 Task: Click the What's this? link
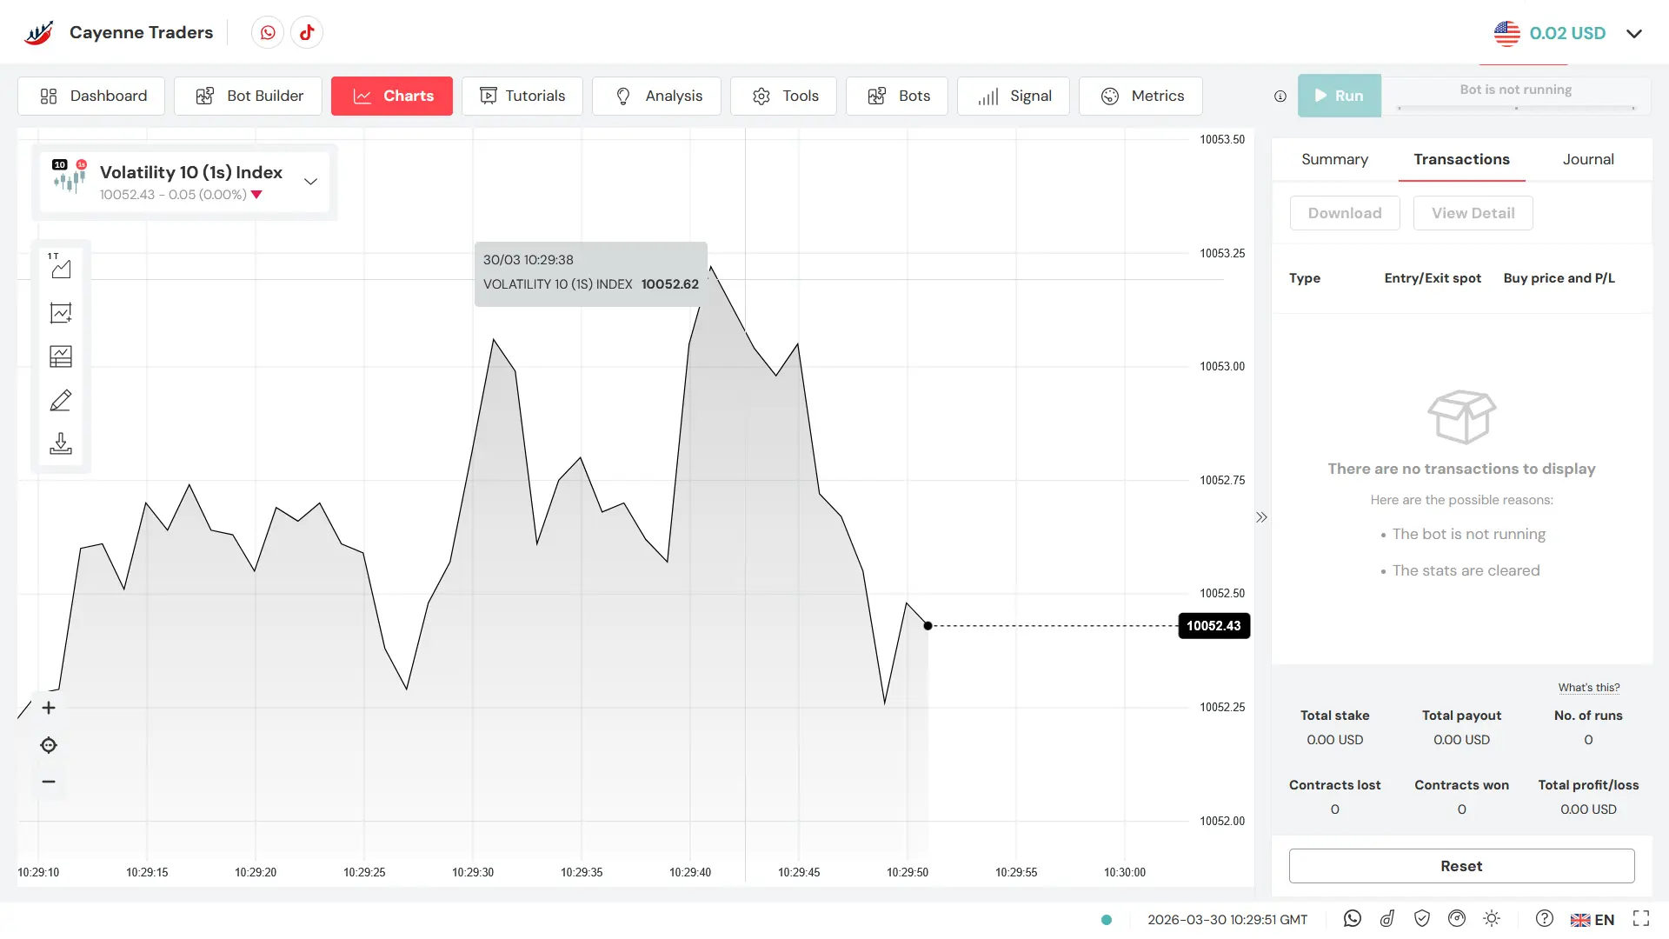pyautogui.click(x=1588, y=688)
